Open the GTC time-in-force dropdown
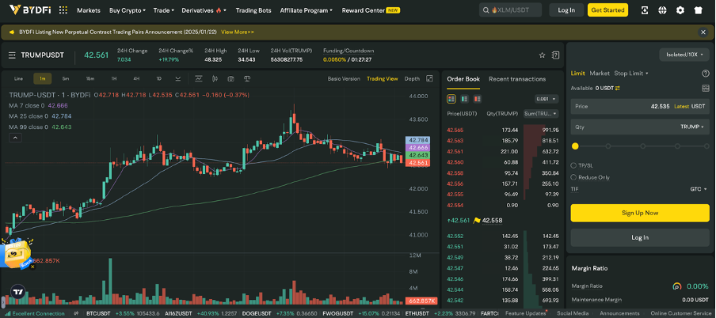 (x=699, y=189)
